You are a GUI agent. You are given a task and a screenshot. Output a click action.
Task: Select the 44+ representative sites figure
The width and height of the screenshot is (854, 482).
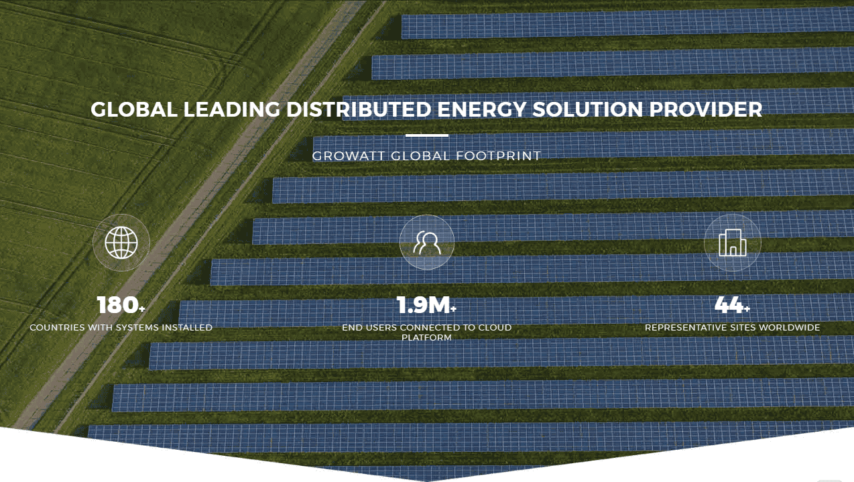(728, 306)
